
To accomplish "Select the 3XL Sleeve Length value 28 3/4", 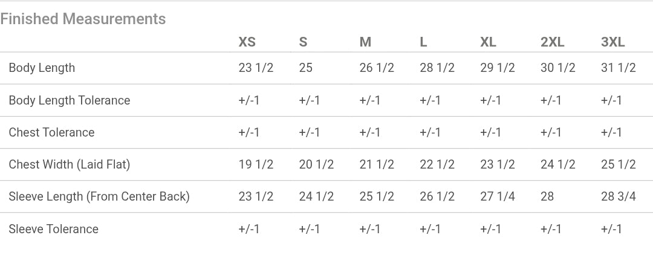I will [x=618, y=196].
